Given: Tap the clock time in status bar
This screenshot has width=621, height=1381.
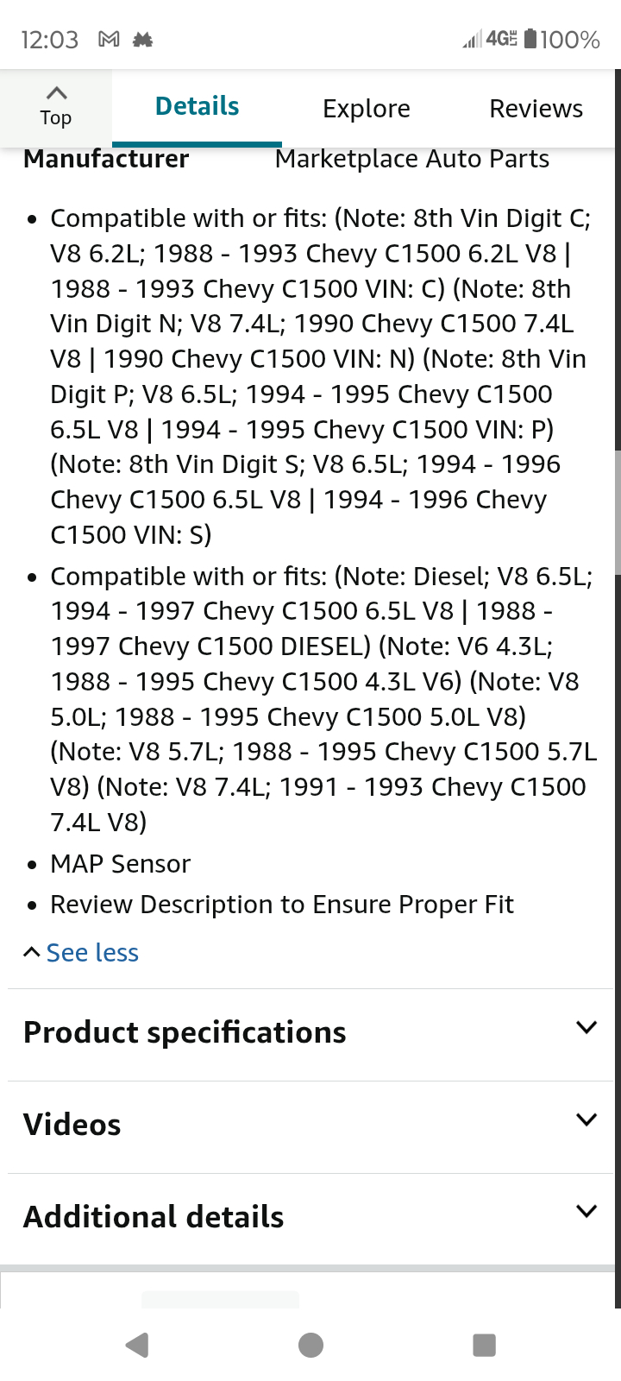Looking at the screenshot, I should click(x=49, y=40).
